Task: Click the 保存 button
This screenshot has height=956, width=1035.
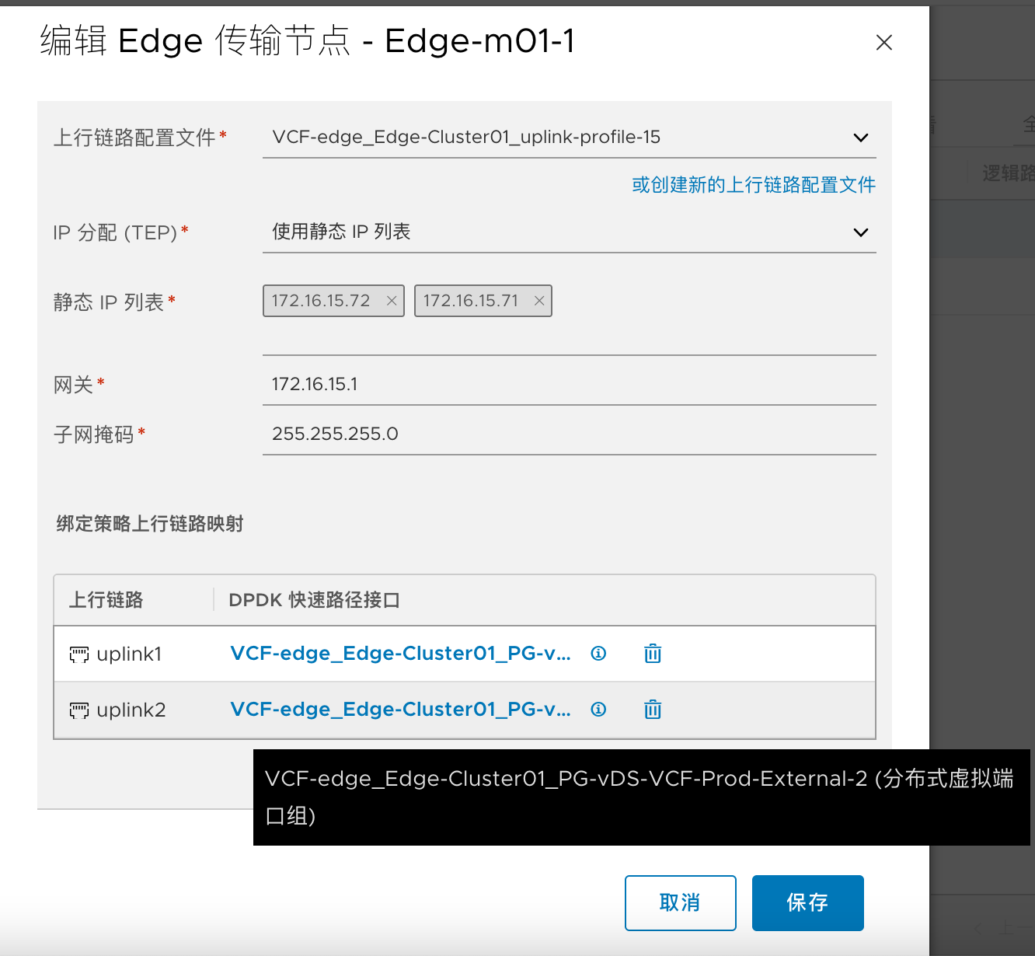Action: [808, 903]
